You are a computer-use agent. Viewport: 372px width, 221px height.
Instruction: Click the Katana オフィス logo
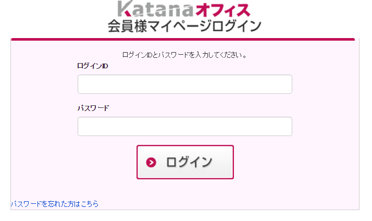click(184, 9)
